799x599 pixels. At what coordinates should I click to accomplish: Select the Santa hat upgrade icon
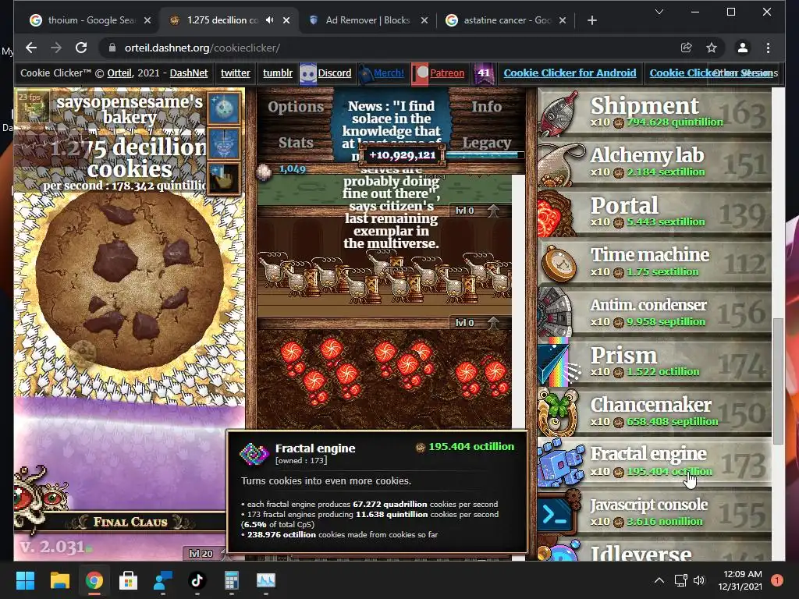pyautogui.click(x=224, y=144)
